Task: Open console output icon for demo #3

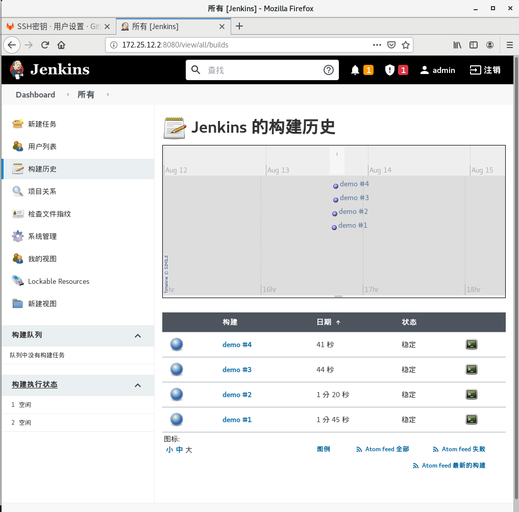Action: pyautogui.click(x=472, y=369)
